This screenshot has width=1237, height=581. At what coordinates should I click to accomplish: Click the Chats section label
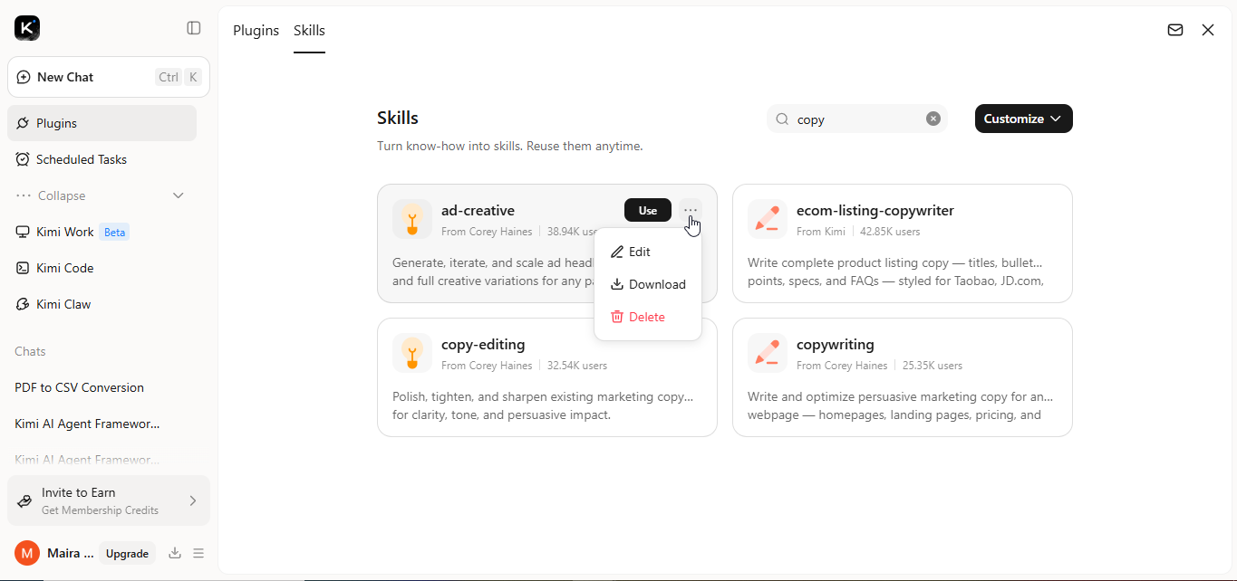point(30,351)
